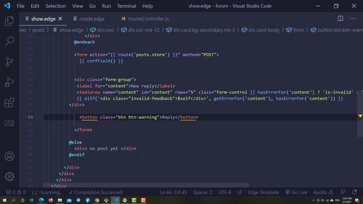Click the posts breadcrumb folder

click(x=38, y=30)
